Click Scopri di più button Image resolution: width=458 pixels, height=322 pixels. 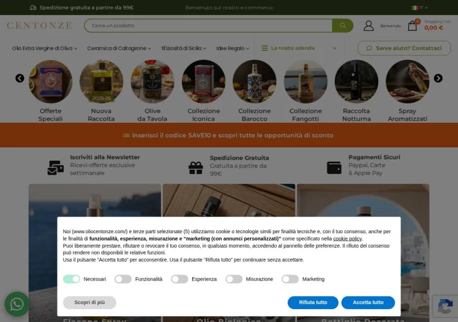tap(89, 302)
